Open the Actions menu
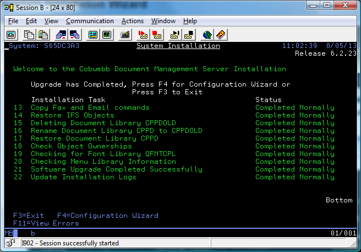Image resolution: width=361 pixels, height=252 pixels. [x=133, y=21]
